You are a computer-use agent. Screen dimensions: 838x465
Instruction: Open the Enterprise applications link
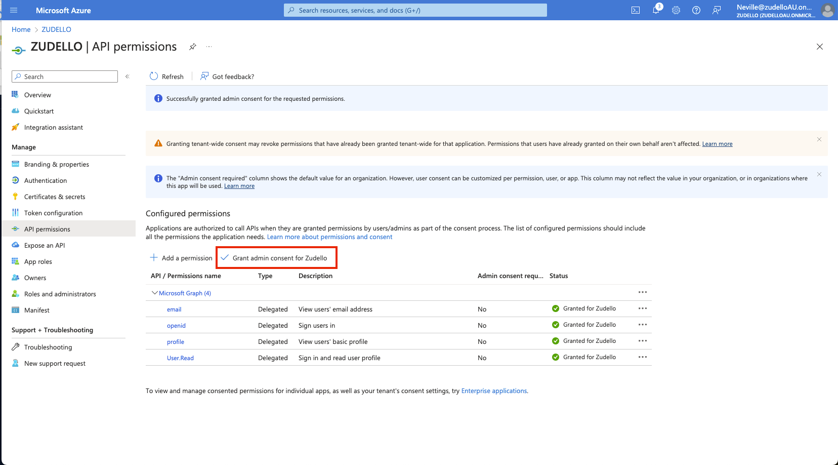point(494,391)
